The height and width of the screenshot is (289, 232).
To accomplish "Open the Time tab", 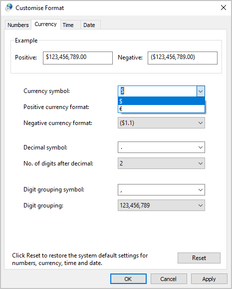I will [x=70, y=25].
